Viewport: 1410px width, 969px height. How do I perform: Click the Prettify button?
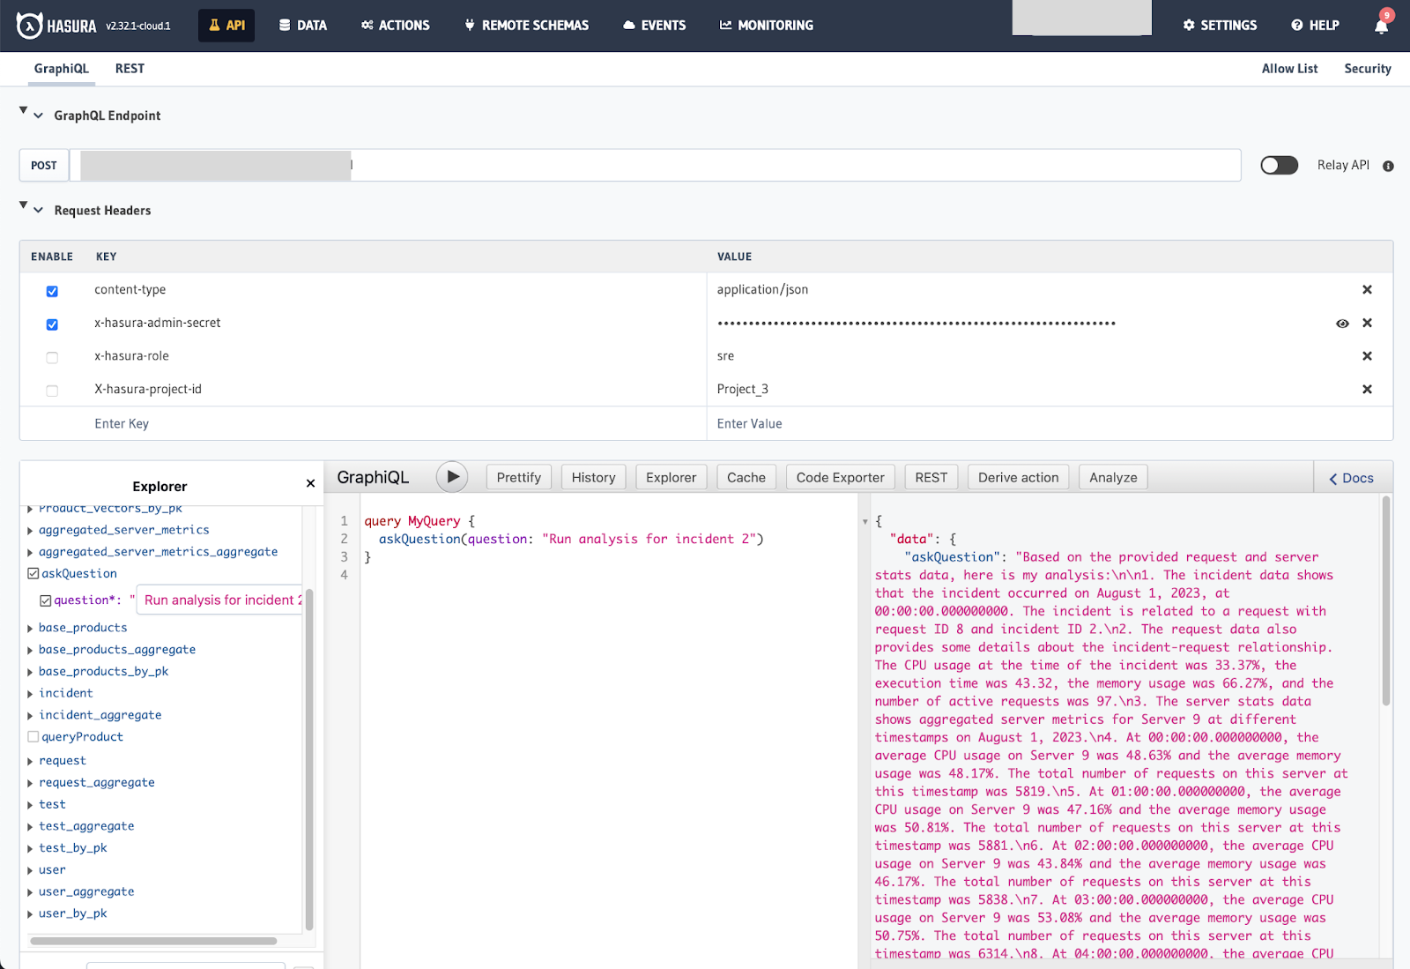click(519, 477)
